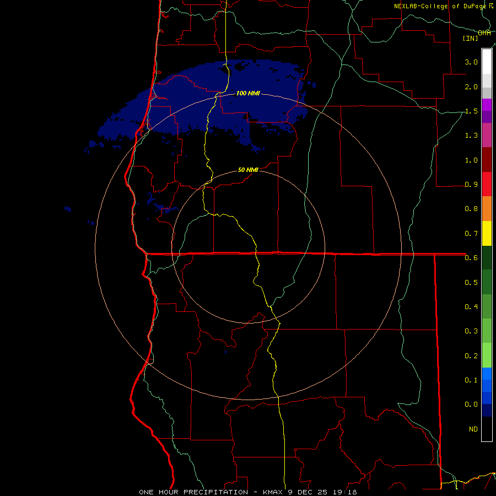The width and height of the screenshot is (496, 496).
Task: Click the 0.3 legend value
Action: [x=471, y=331]
